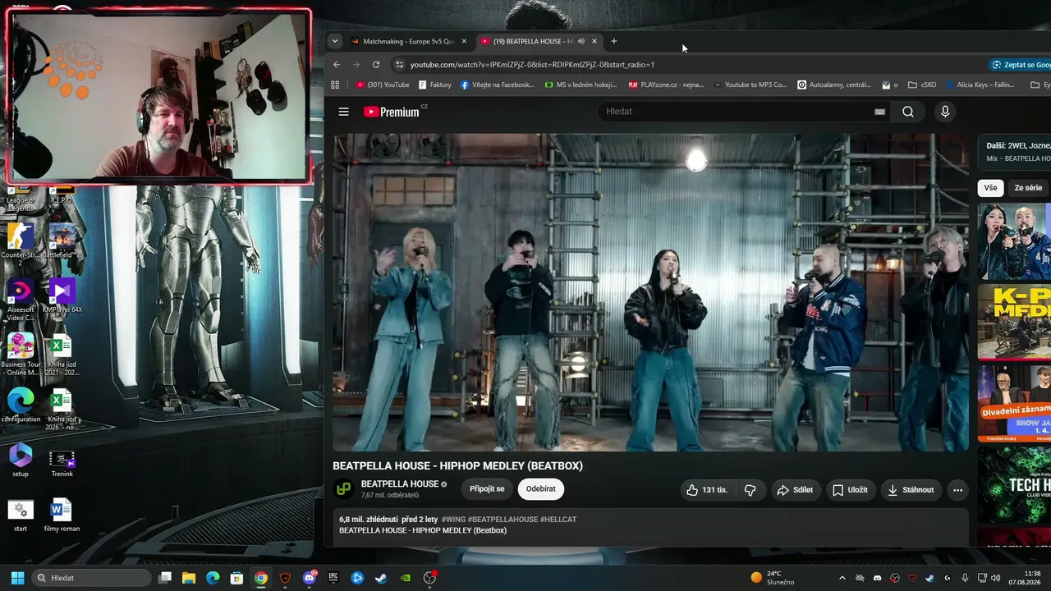The width and height of the screenshot is (1051, 591).
Task: Dislike the BEATPELLA HOUSE video
Action: click(750, 490)
